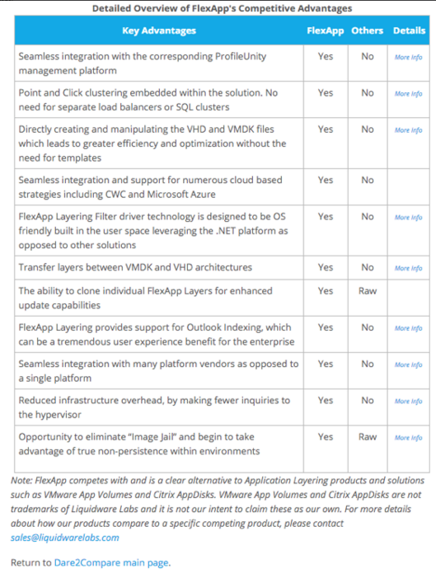The width and height of the screenshot is (436, 578).
Task: Click the FlexApp column header
Action: tap(326, 31)
